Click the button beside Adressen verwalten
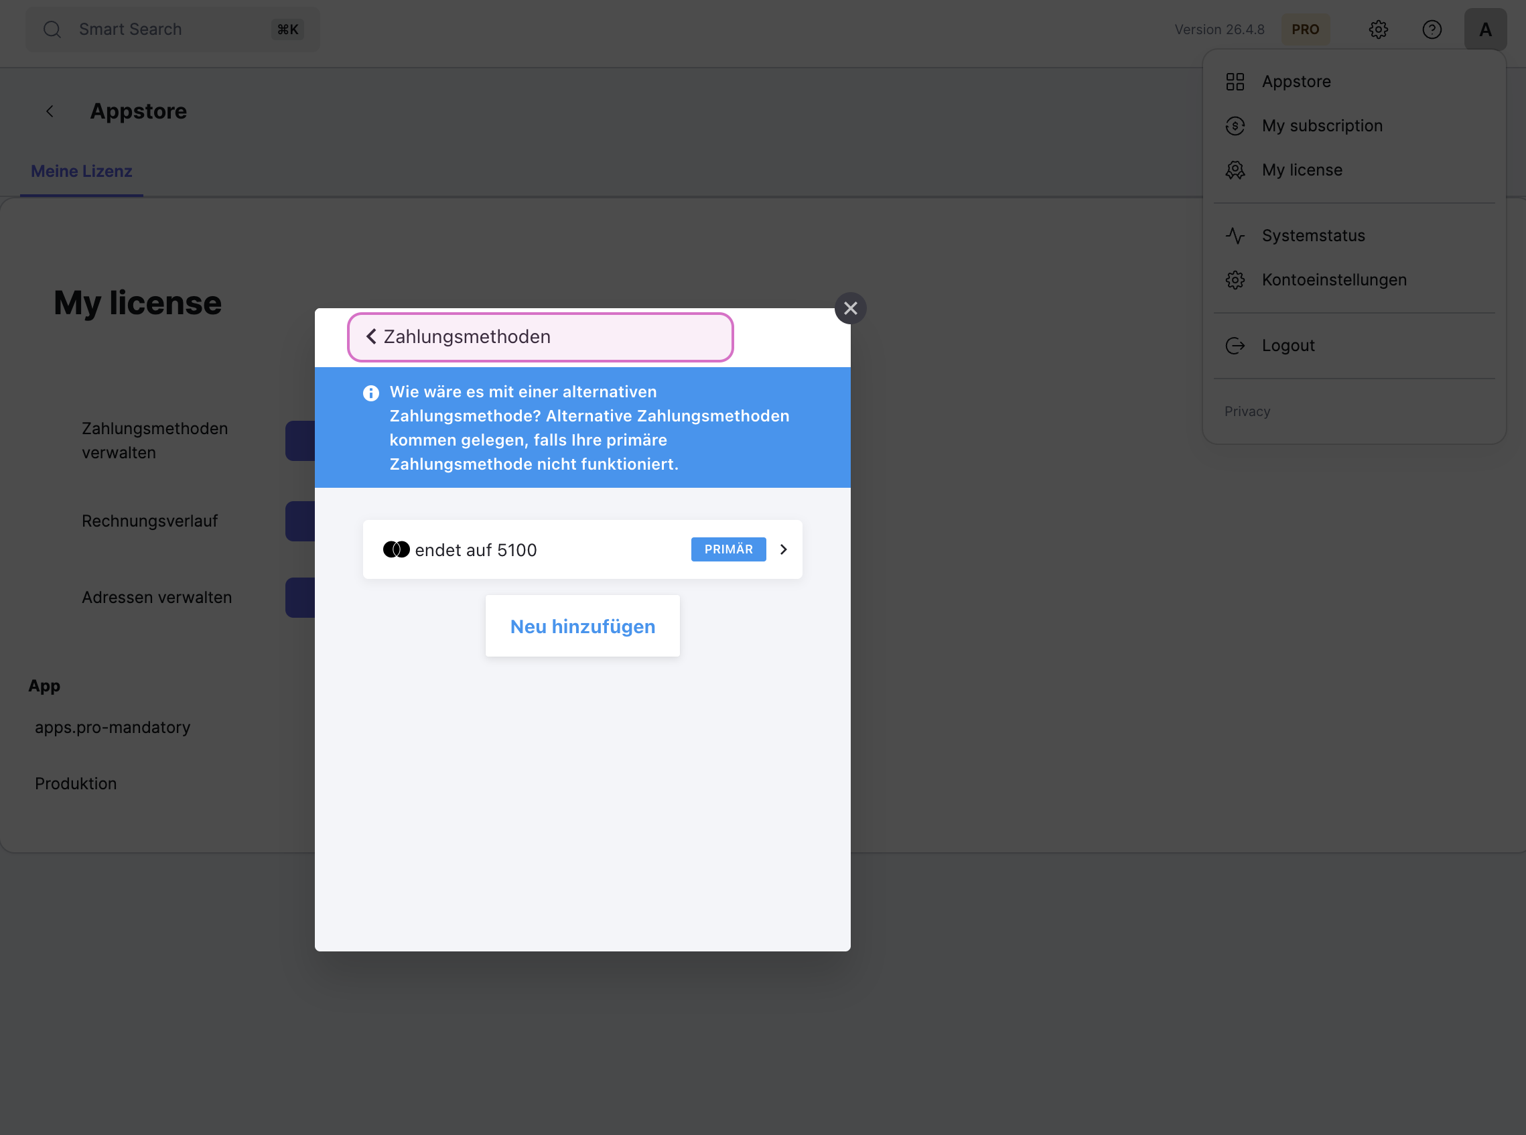This screenshot has width=1526, height=1135. [300, 598]
